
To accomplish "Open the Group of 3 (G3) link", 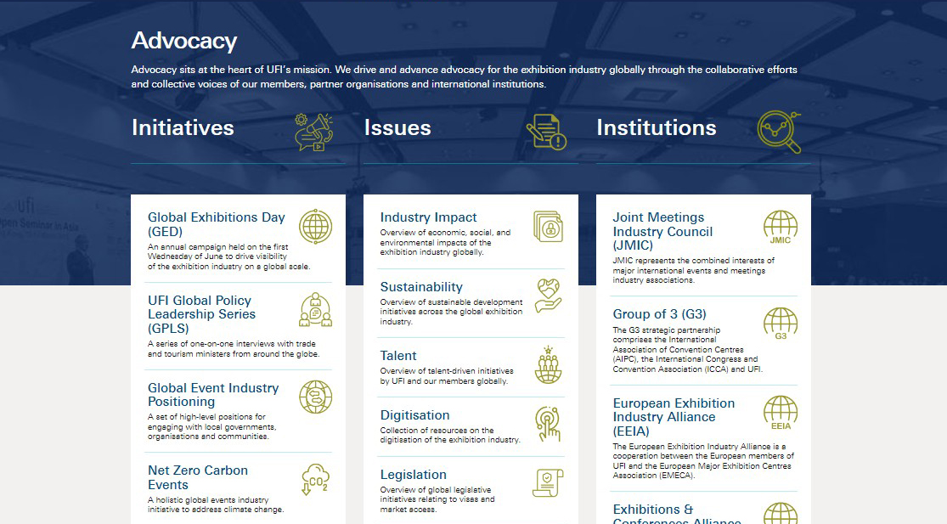I will [659, 314].
